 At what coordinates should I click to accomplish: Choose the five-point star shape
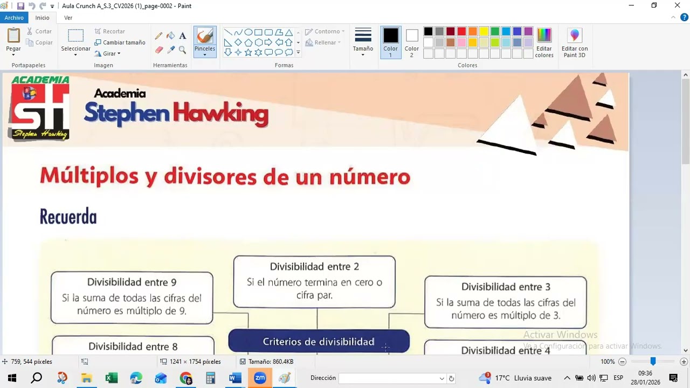[x=249, y=52]
